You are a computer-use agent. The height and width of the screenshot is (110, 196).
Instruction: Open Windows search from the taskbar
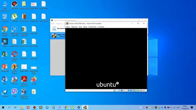coord(9,107)
